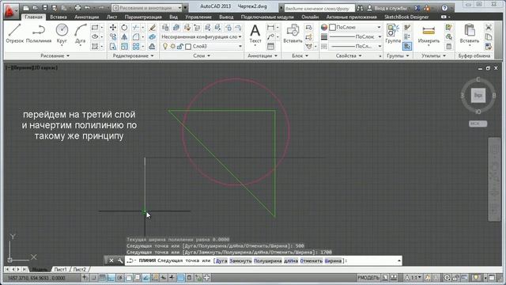
Task: Toggle the lineweight display in status bar
Action: click(x=172, y=278)
